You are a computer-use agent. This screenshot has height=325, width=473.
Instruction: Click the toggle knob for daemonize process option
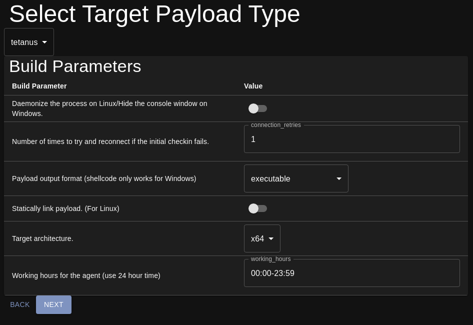(x=253, y=108)
